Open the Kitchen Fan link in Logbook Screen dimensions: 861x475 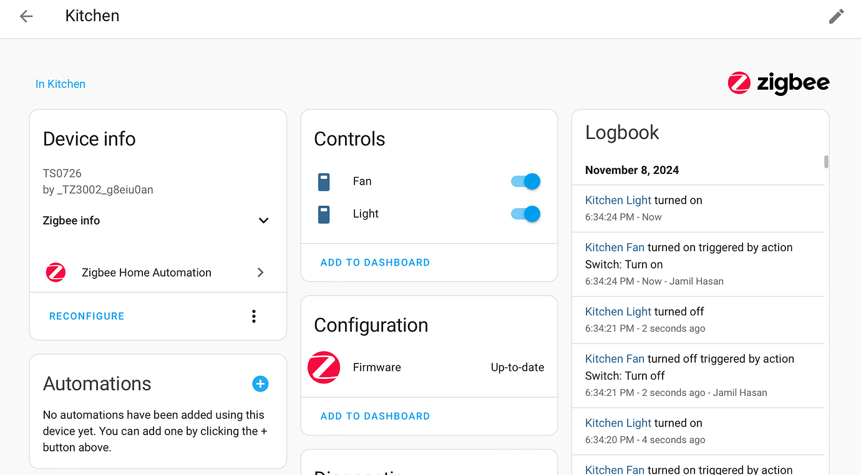(x=614, y=247)
